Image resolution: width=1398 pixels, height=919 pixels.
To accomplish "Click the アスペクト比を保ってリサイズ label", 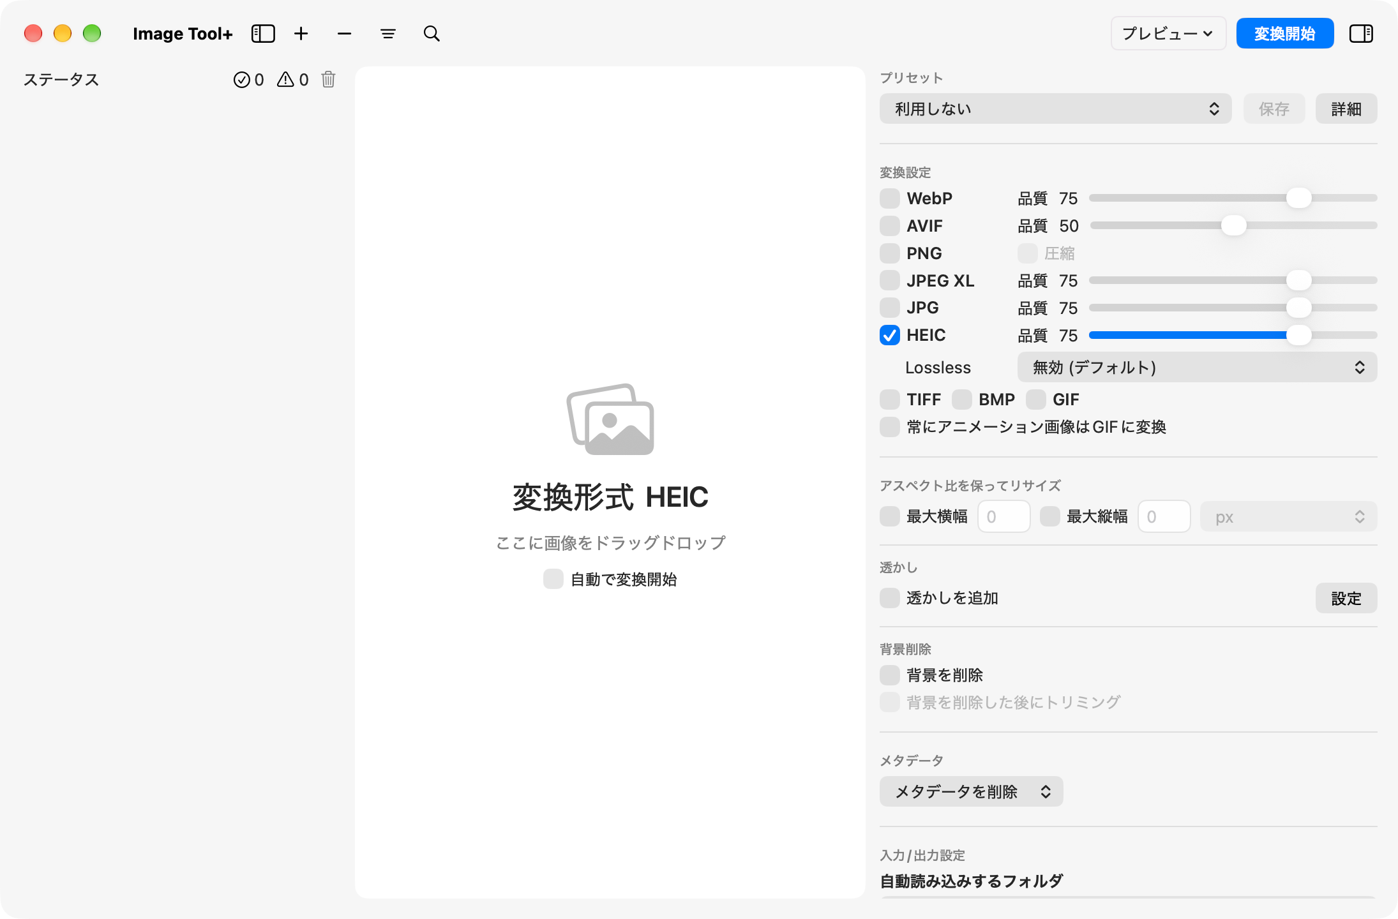I will pos(970,486).
